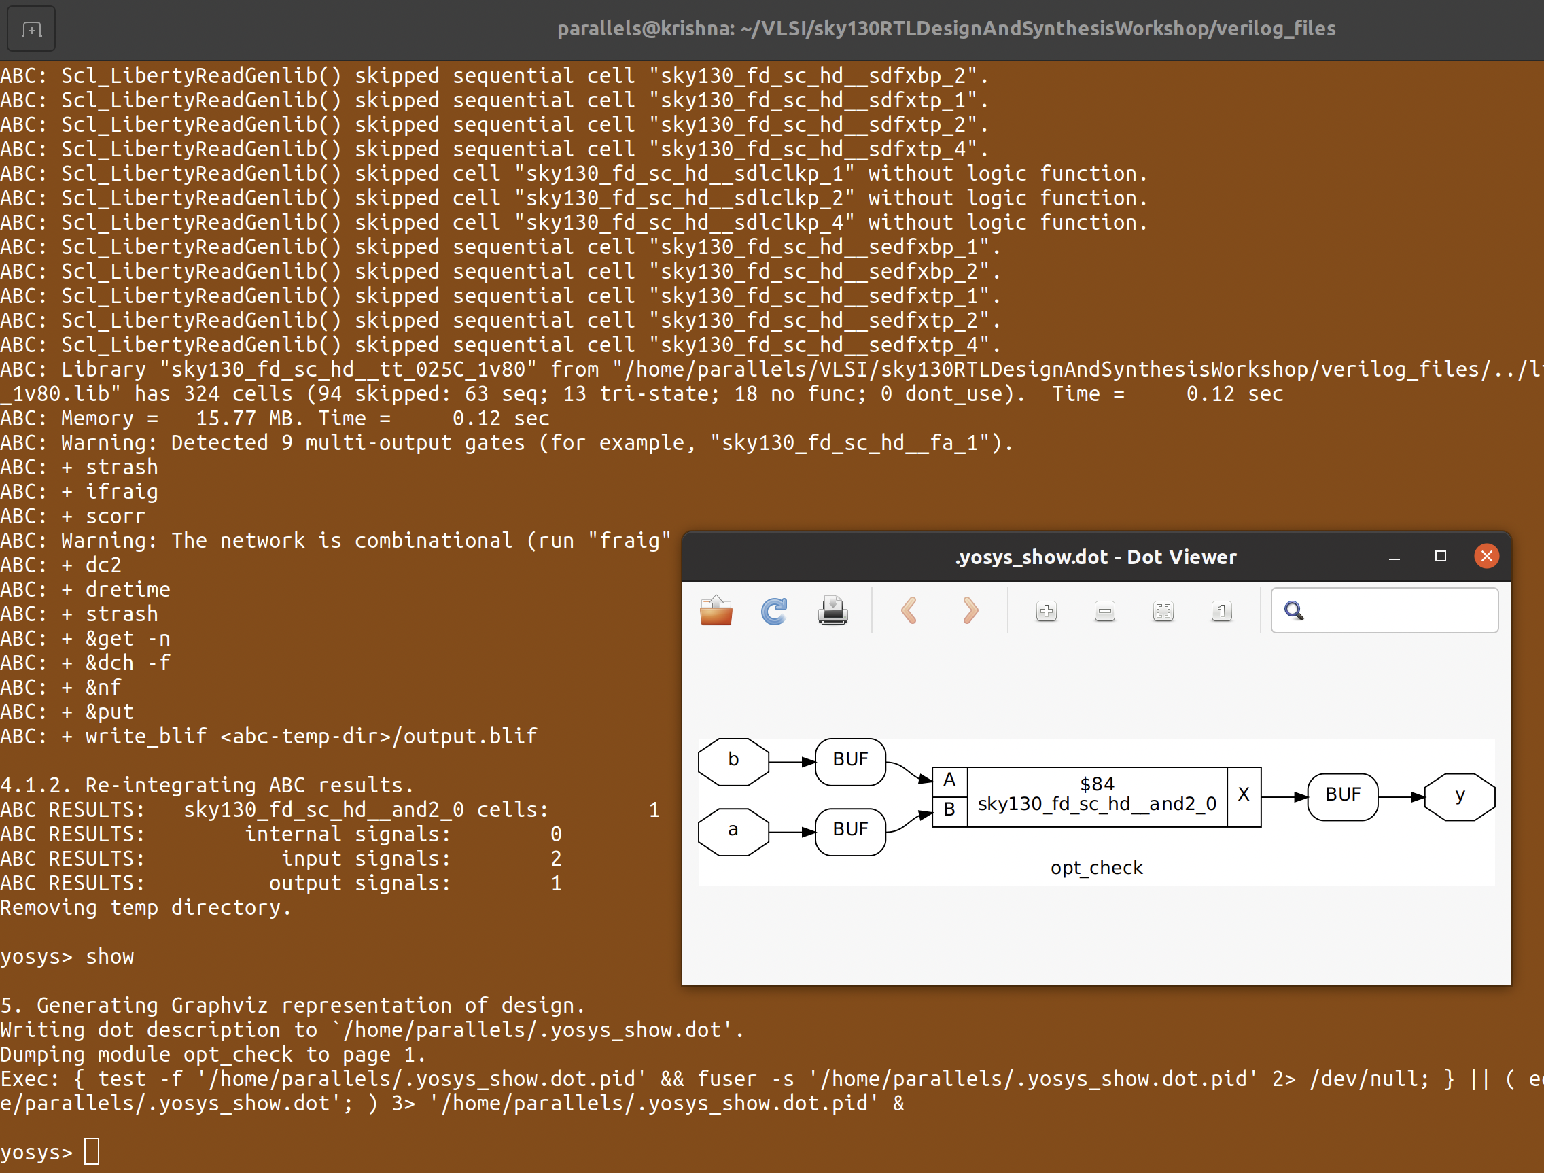The image size is (1544, 1173).
Task: Click the Zoom to fit icon
Action: (1163, 612)
